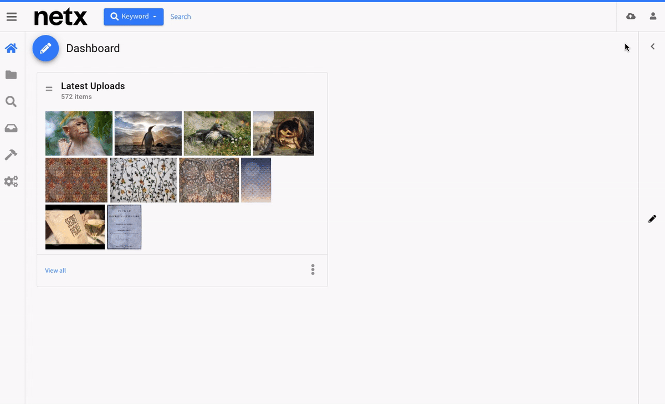Click the blue edit Dashboard pencil button
665x404 pixels.
(46, 48)
